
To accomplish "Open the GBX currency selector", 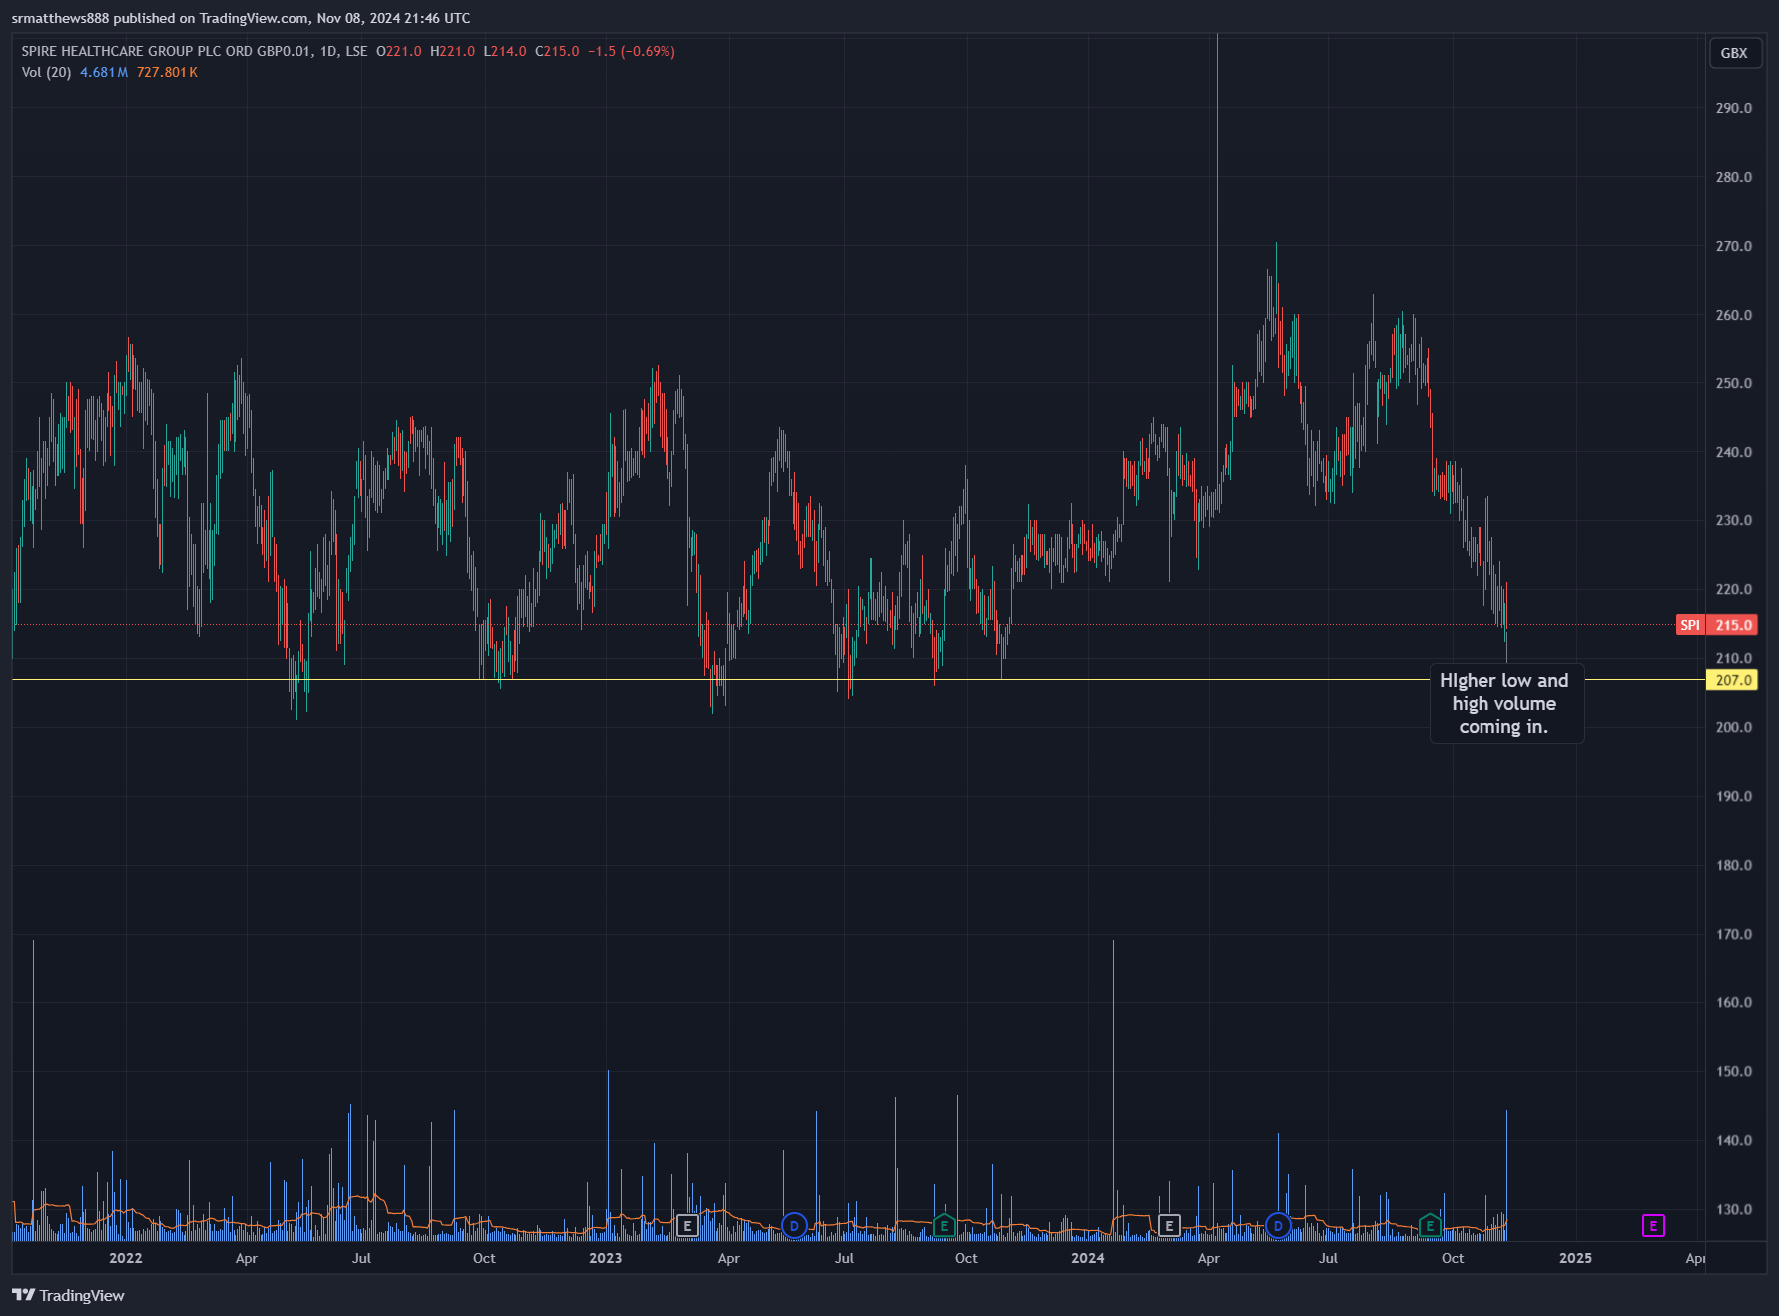I will click(1734, 53).
